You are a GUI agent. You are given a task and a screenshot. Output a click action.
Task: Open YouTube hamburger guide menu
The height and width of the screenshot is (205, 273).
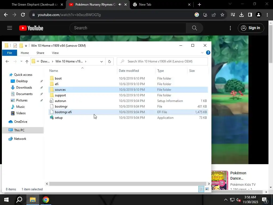(10, 28)
